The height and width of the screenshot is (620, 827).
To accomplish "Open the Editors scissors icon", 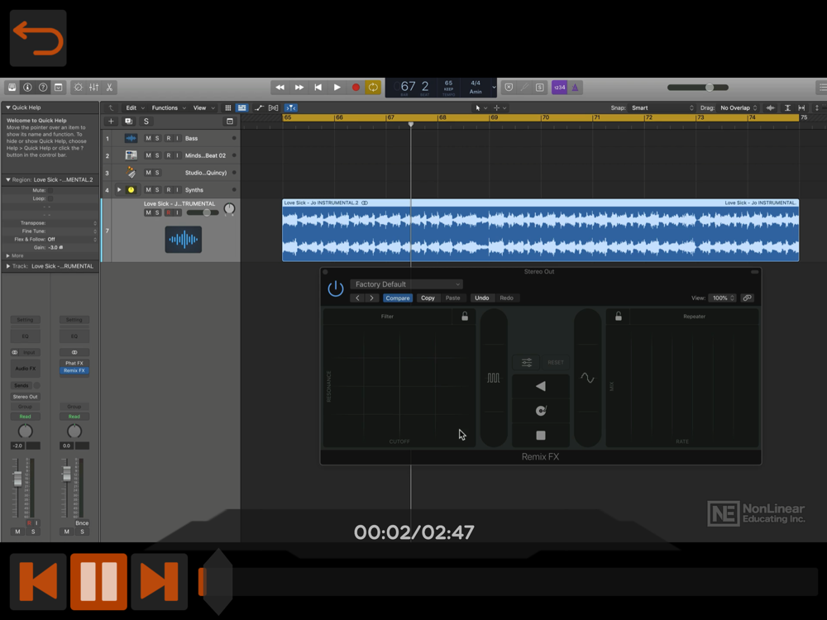I will [109, 87].
